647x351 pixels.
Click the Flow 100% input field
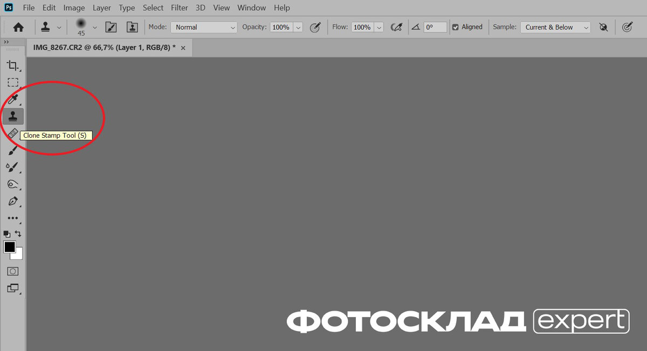click(x=362, y=27)
